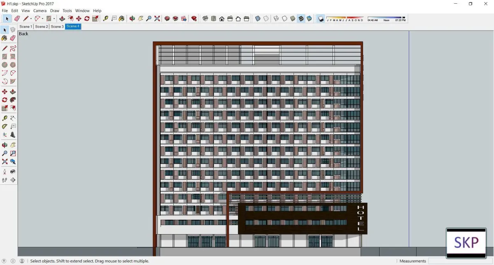Select the Axes tool in left toolbar
This screenshot has height=265, width=494.
(5, 135)
